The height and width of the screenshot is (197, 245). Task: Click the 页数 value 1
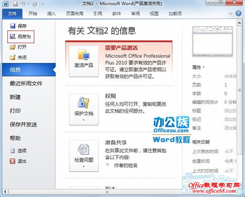tap(226, 85)
